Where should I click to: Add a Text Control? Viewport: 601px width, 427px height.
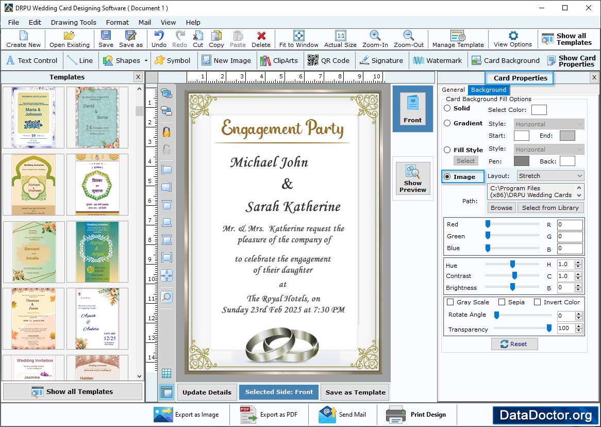pyautogui.click(x=32, y=60)
